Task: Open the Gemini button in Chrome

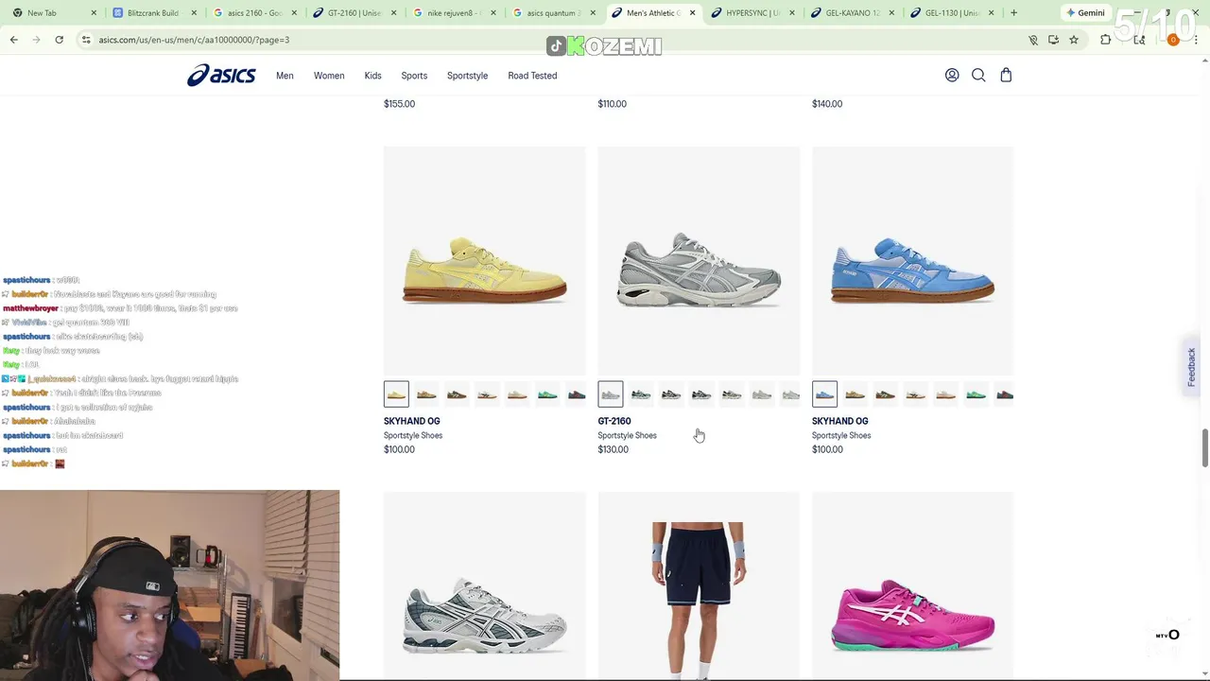Action: (1084, 12)
